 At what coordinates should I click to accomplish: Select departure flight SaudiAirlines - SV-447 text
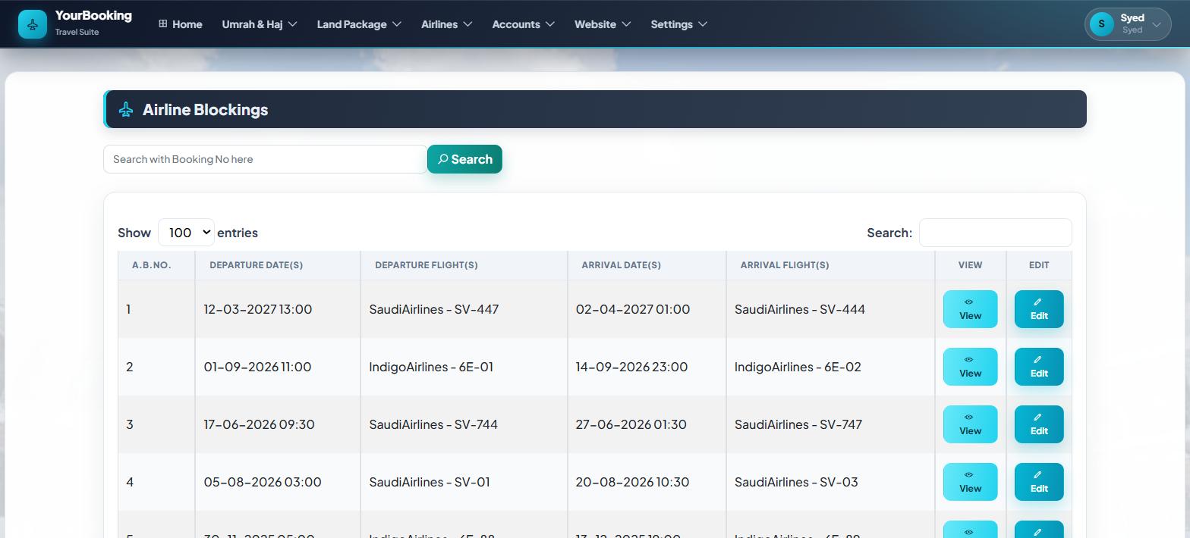pos(434,309)
